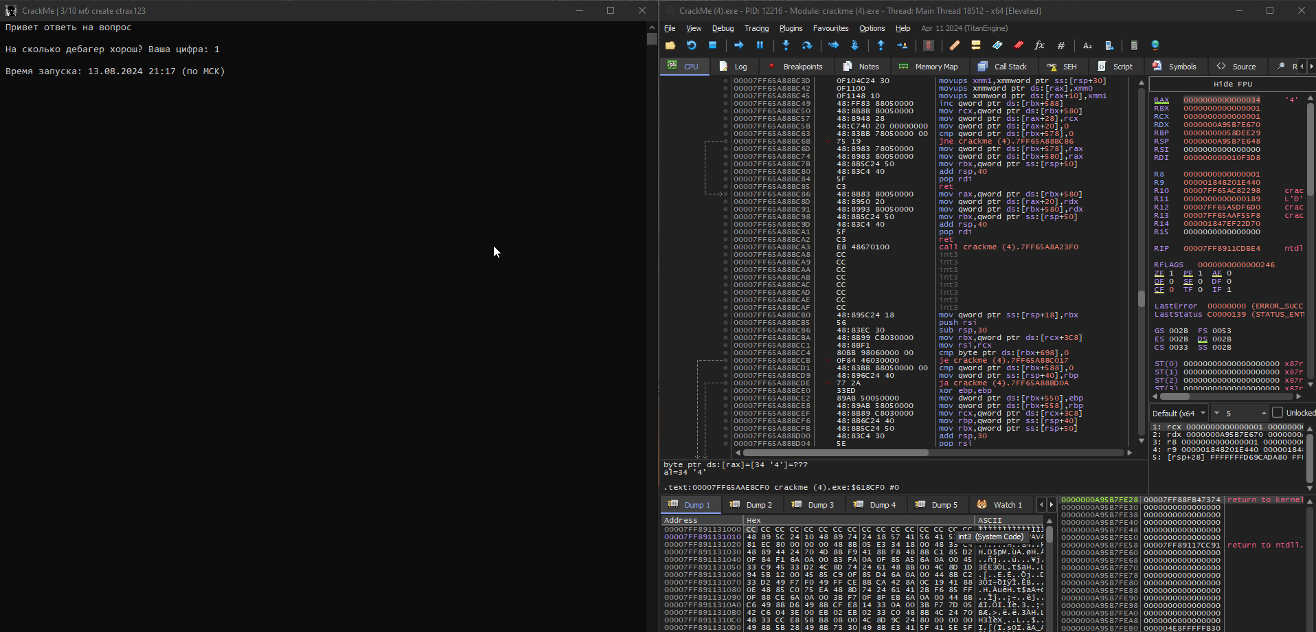Viewport: 1316px width, 632px height.
Task: Open the Favourites menu
Action: coord(830,28)
